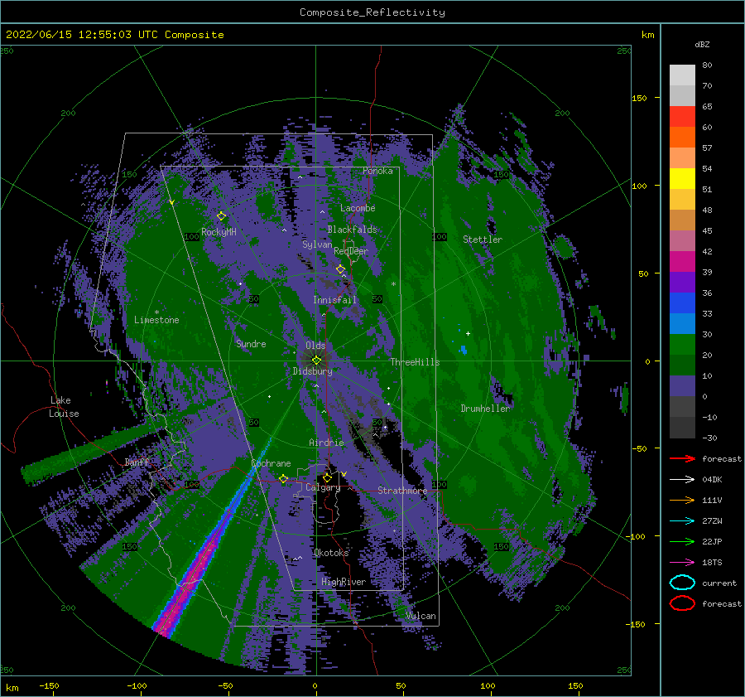Click the HighRiver town label
This screenshot has height=697, width=745.
coord(344,582)
